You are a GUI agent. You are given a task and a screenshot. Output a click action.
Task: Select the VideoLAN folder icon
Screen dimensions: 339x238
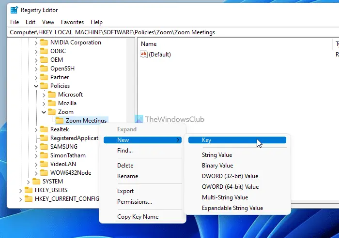pos(44,164)
